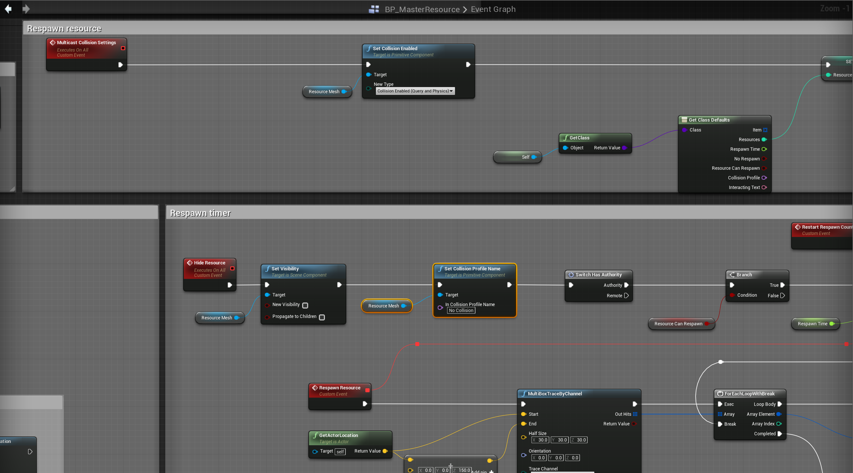
Task: Click the blueprint icon beside BP_MasterResource
Action: pos(374,9)
